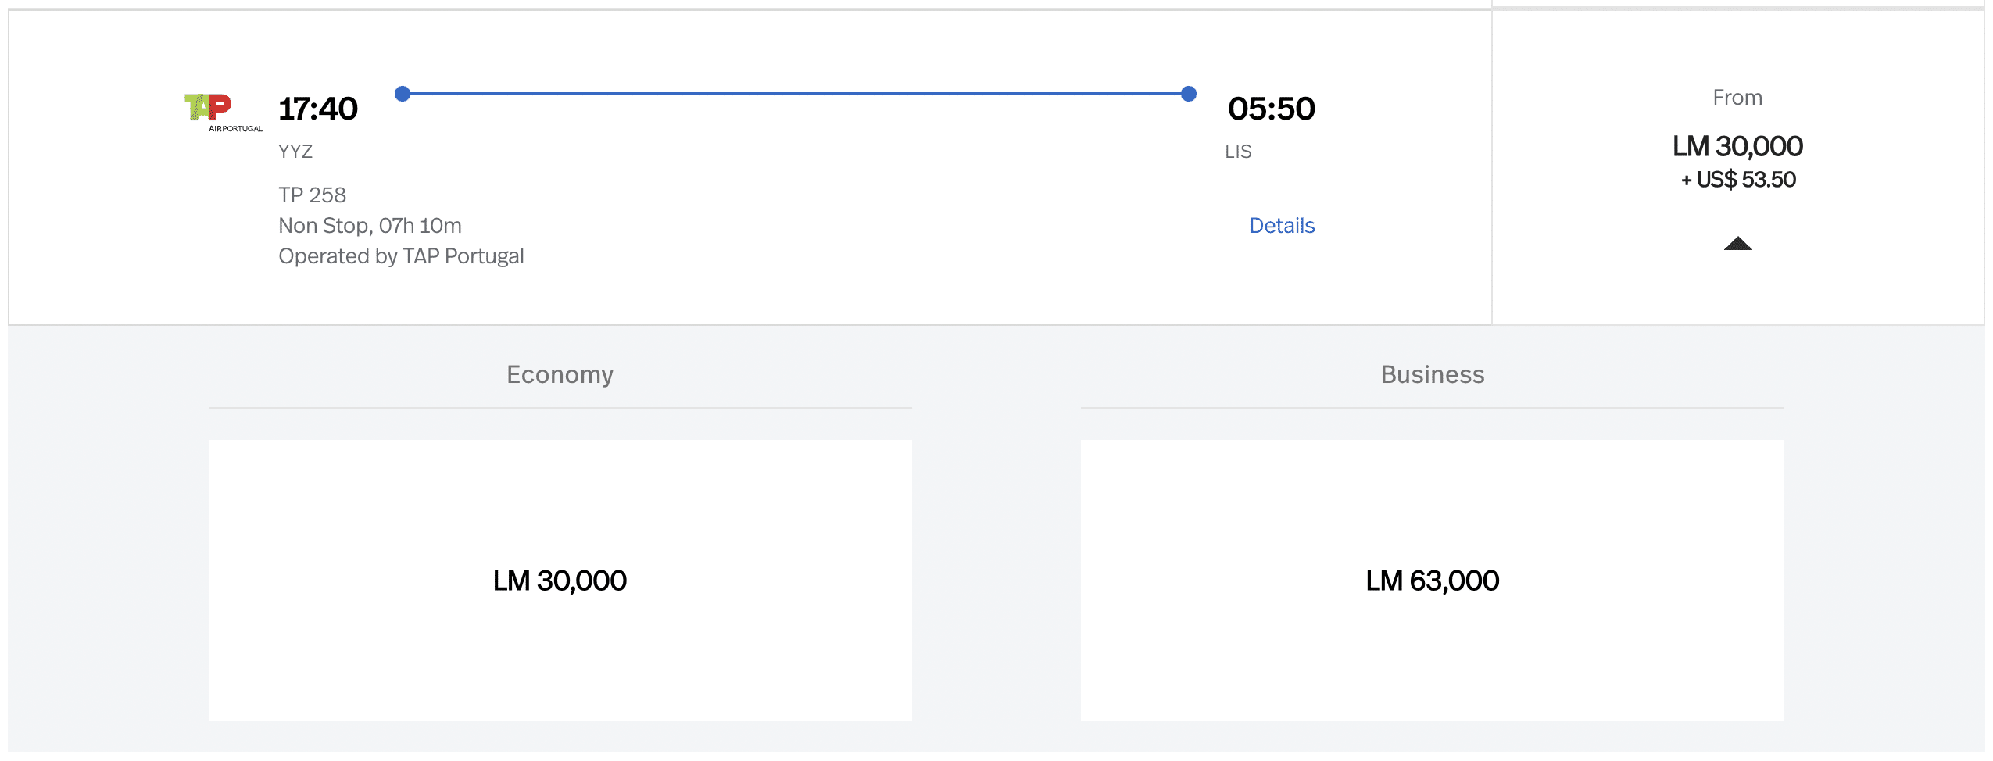1993x761 pixels.
Task: Click the LIS airport code
Action: [1238, 152]
